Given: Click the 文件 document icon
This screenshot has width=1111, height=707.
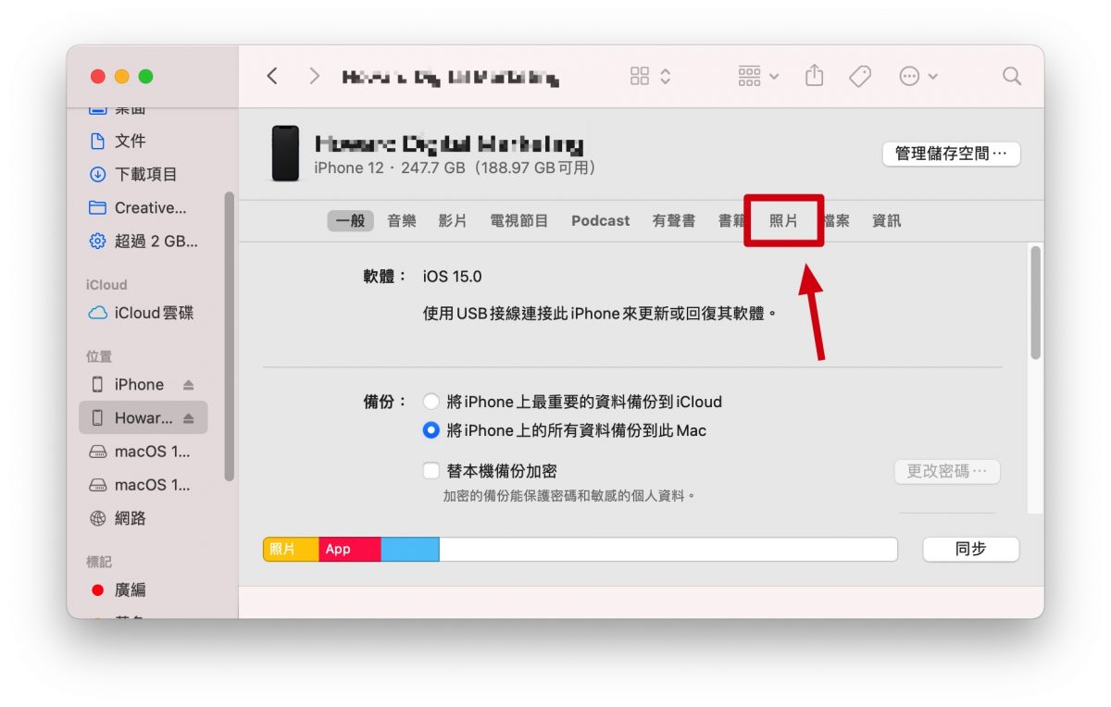Looking at the screenshot, I should pyautogui.click(x=97, y=141).
